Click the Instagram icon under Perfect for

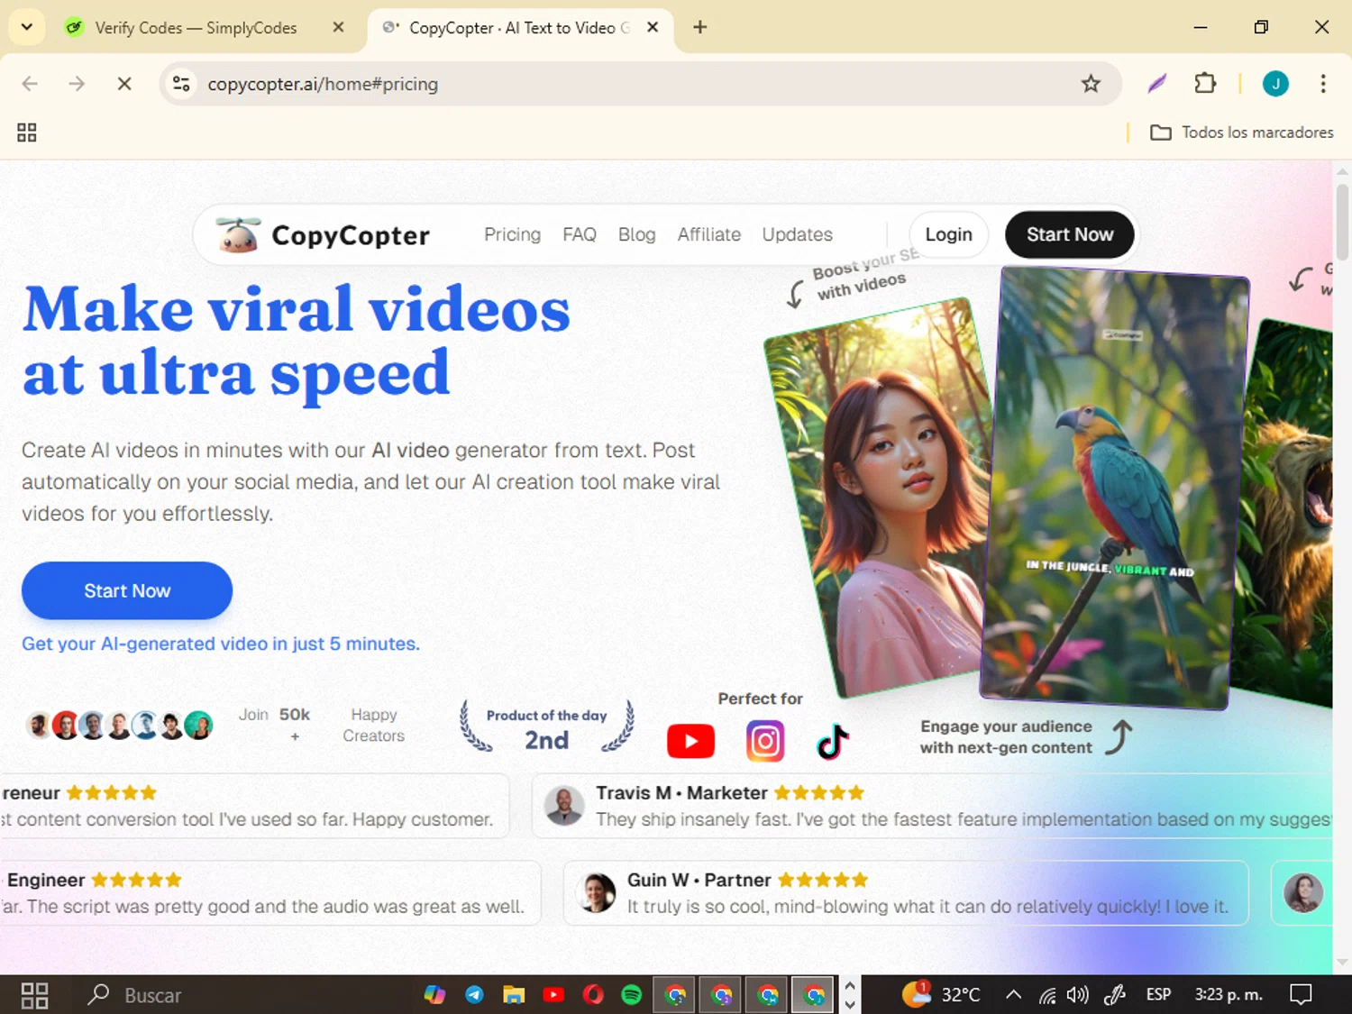[x=764, y=742]
